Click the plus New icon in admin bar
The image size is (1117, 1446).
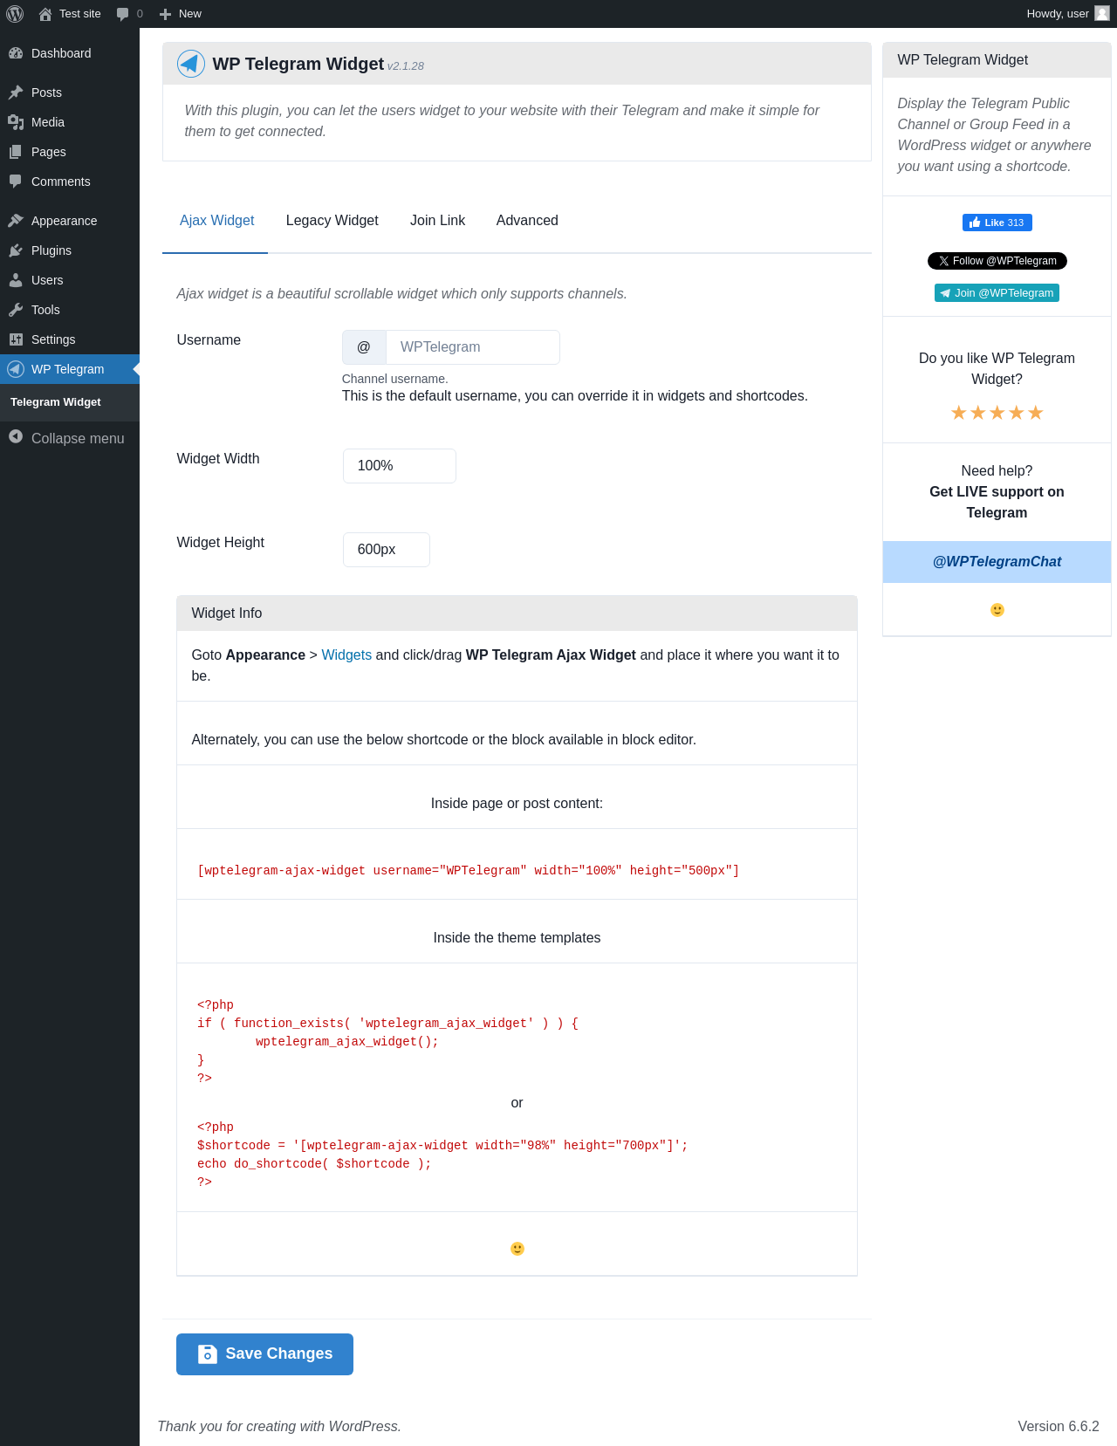click(165, 14)
